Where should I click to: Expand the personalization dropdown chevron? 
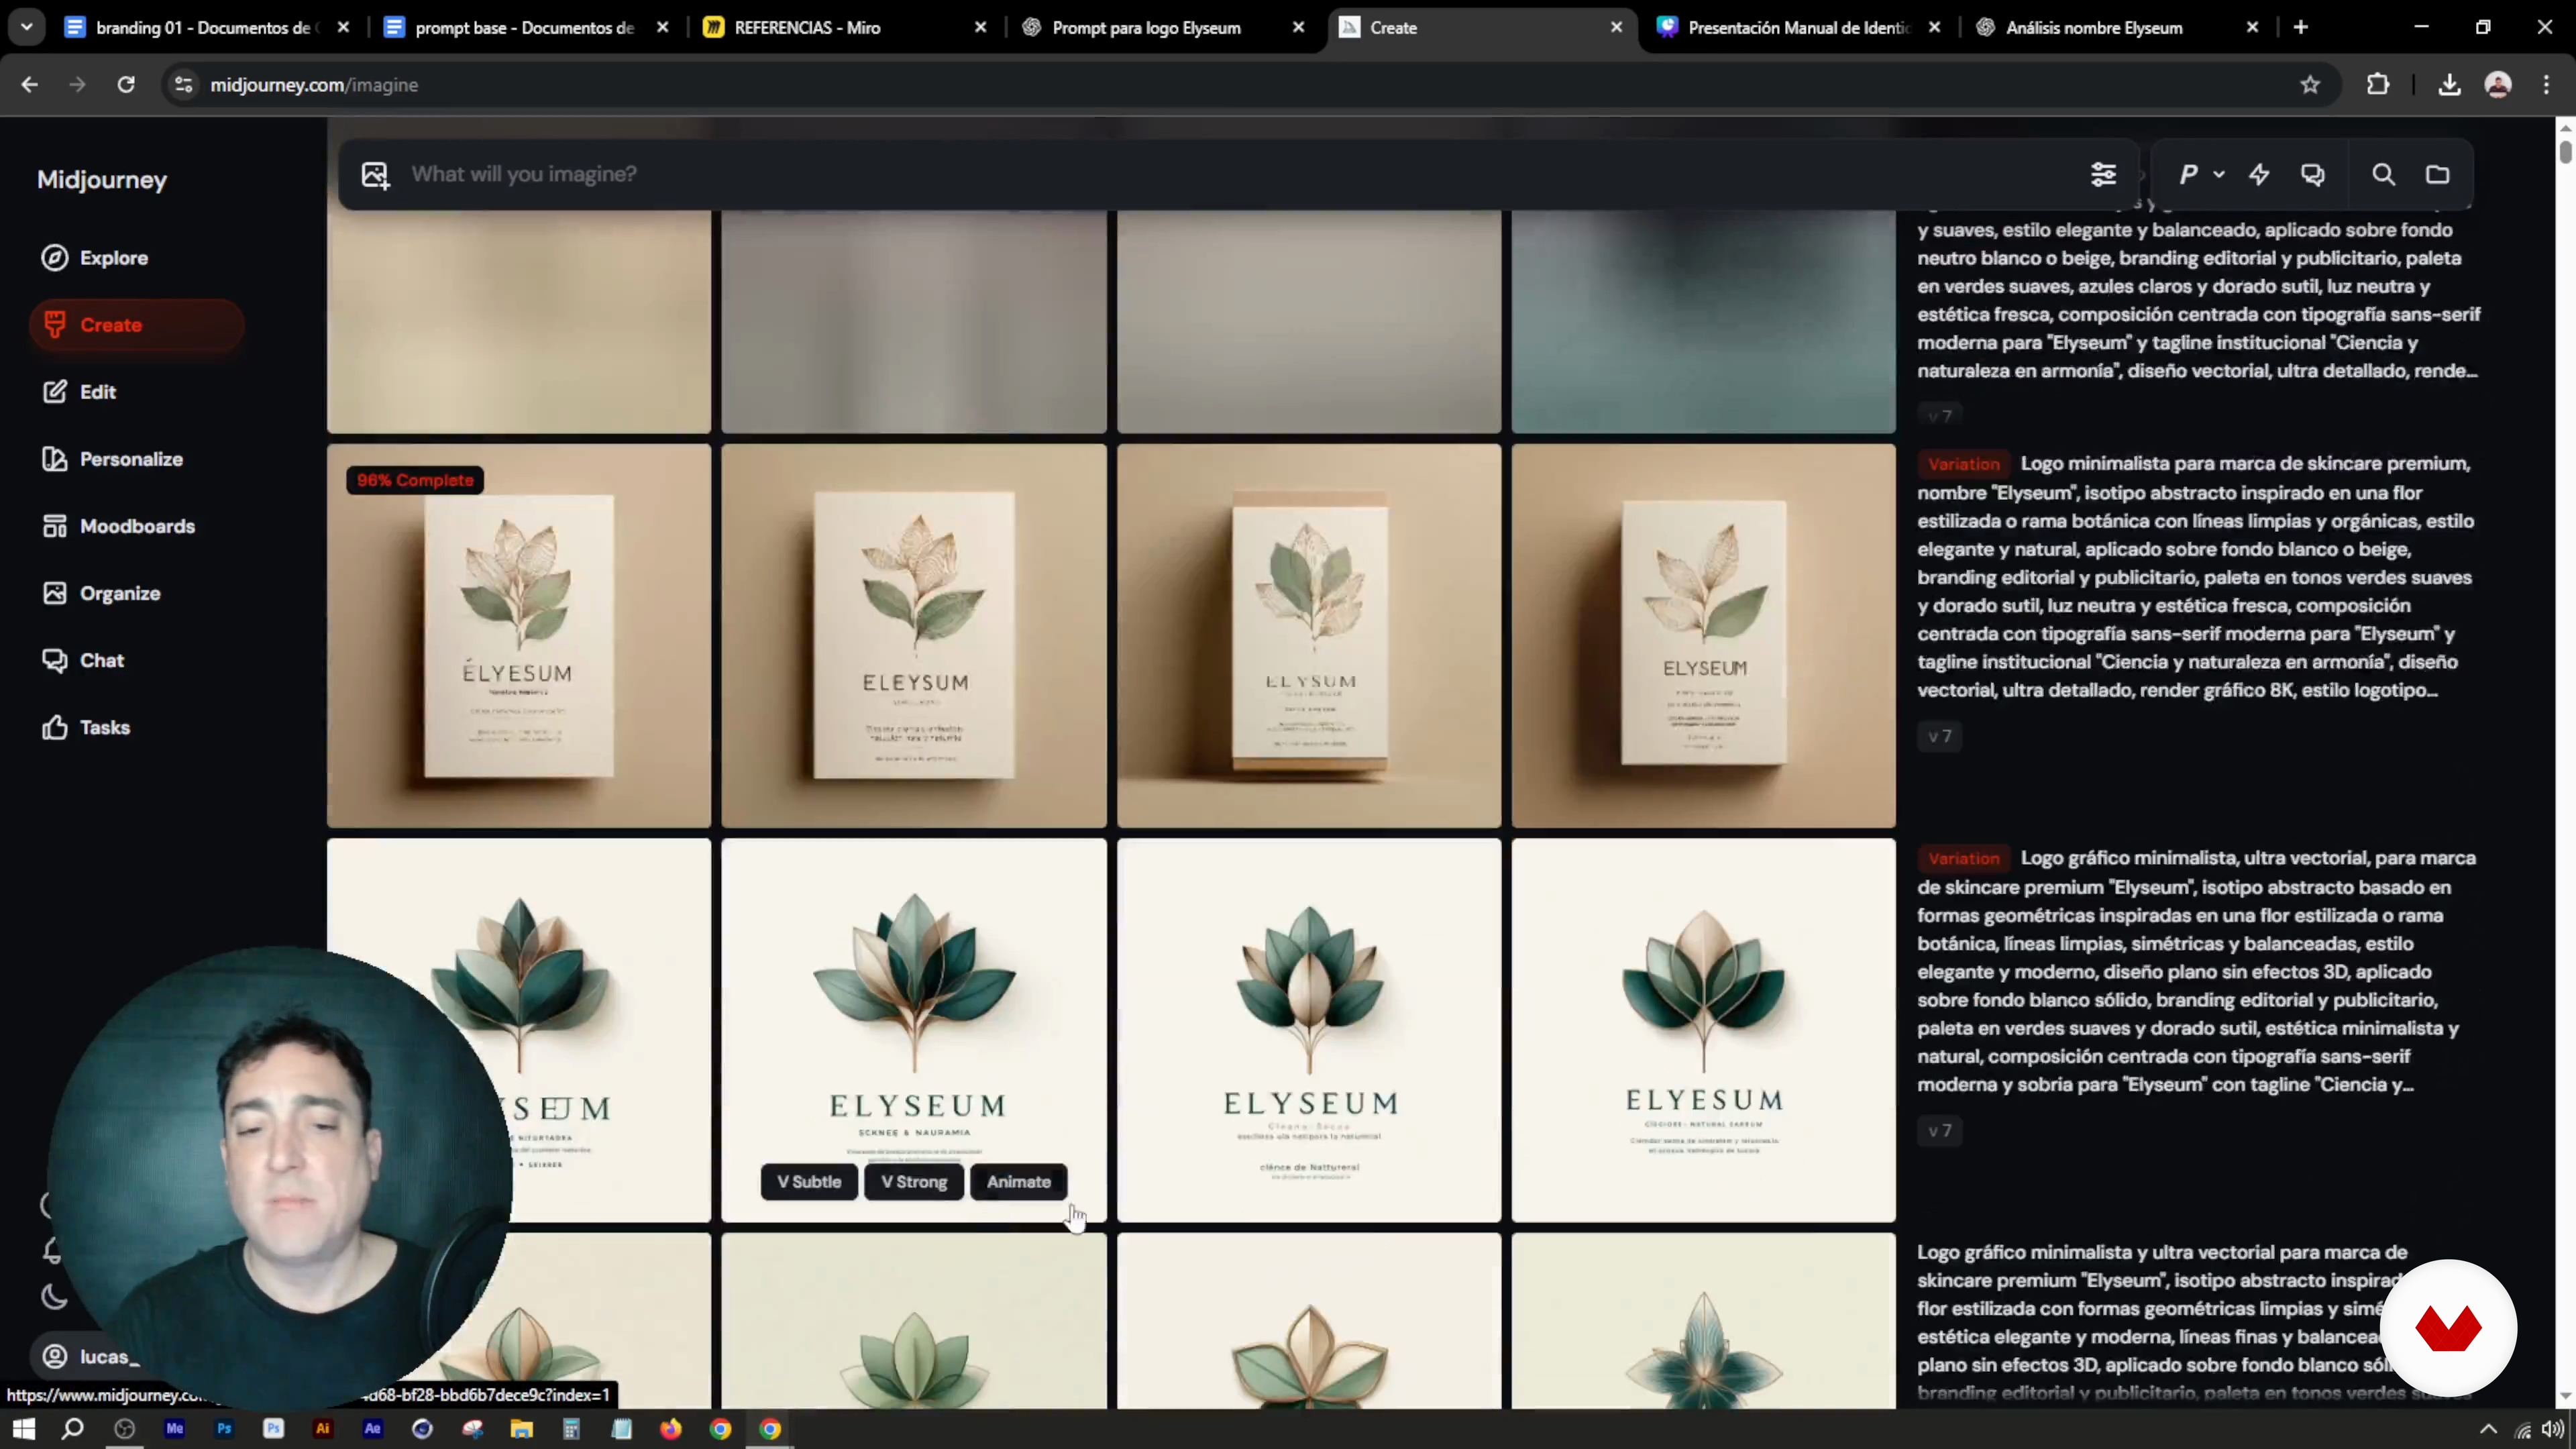click(x=2219, y=175)
